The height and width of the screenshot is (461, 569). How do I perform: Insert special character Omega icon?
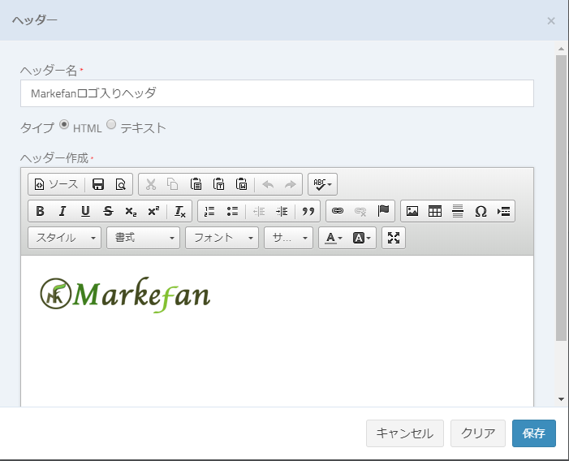point(481,211)
